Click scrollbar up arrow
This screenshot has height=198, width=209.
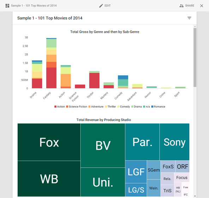pyautogui.click(x=195, y=26)
